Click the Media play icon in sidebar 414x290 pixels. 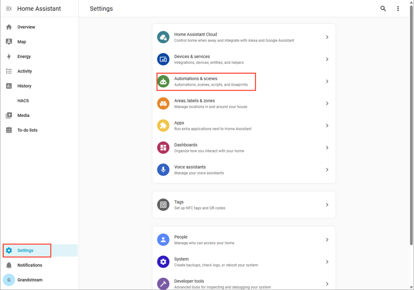pyautogui.click(x=9, y=115)
